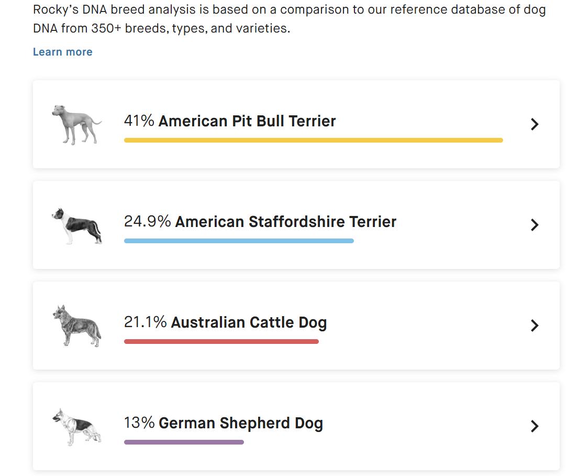Click the purple German Shepherd percentage bar
Viewport: 567px width, 476px height.
184,442
